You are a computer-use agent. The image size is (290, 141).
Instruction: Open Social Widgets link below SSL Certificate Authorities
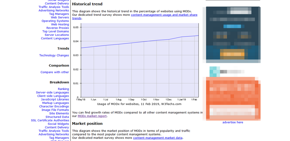click(58, 124)
